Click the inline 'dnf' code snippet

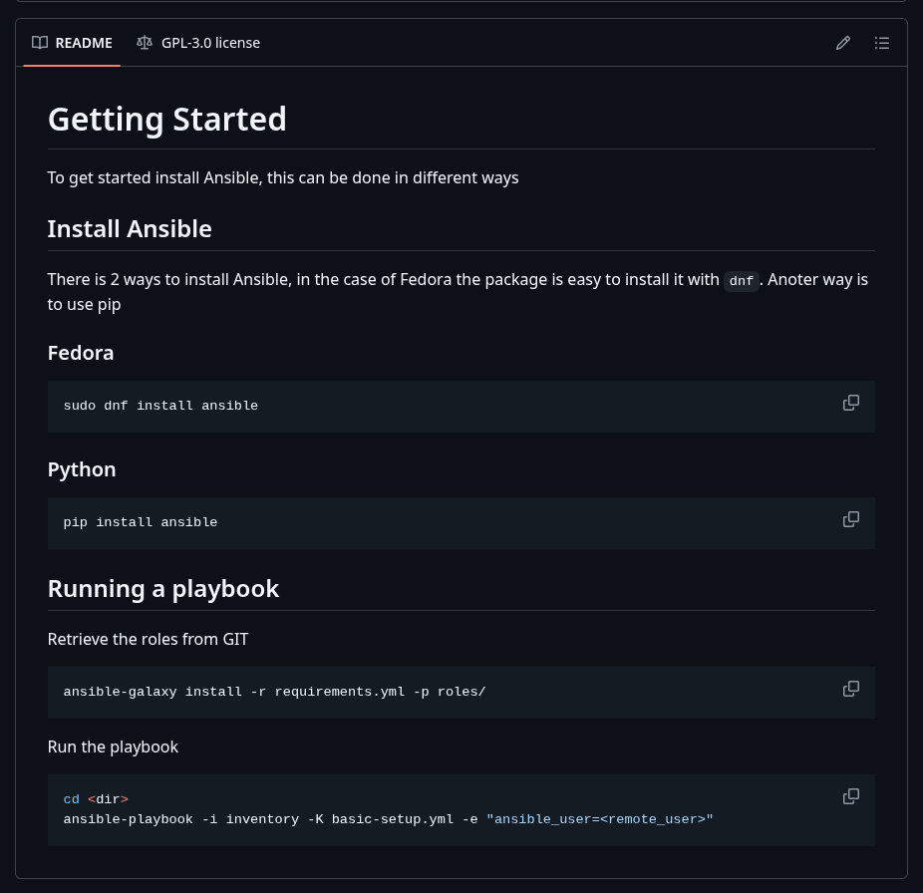pos(741,281)
